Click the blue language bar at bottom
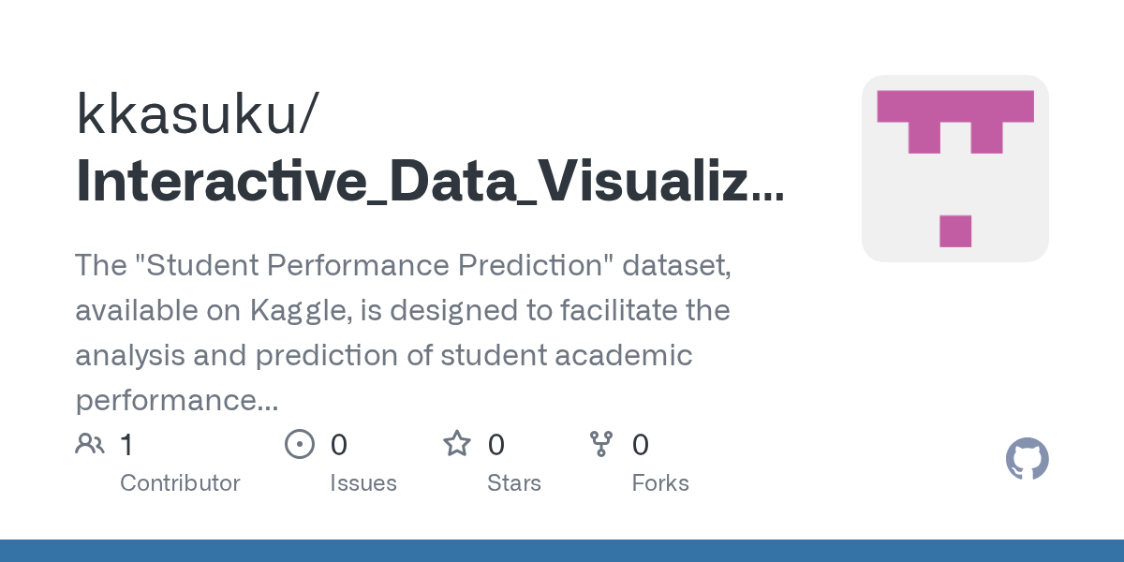The image size is (1124, 562). point(562,551)
